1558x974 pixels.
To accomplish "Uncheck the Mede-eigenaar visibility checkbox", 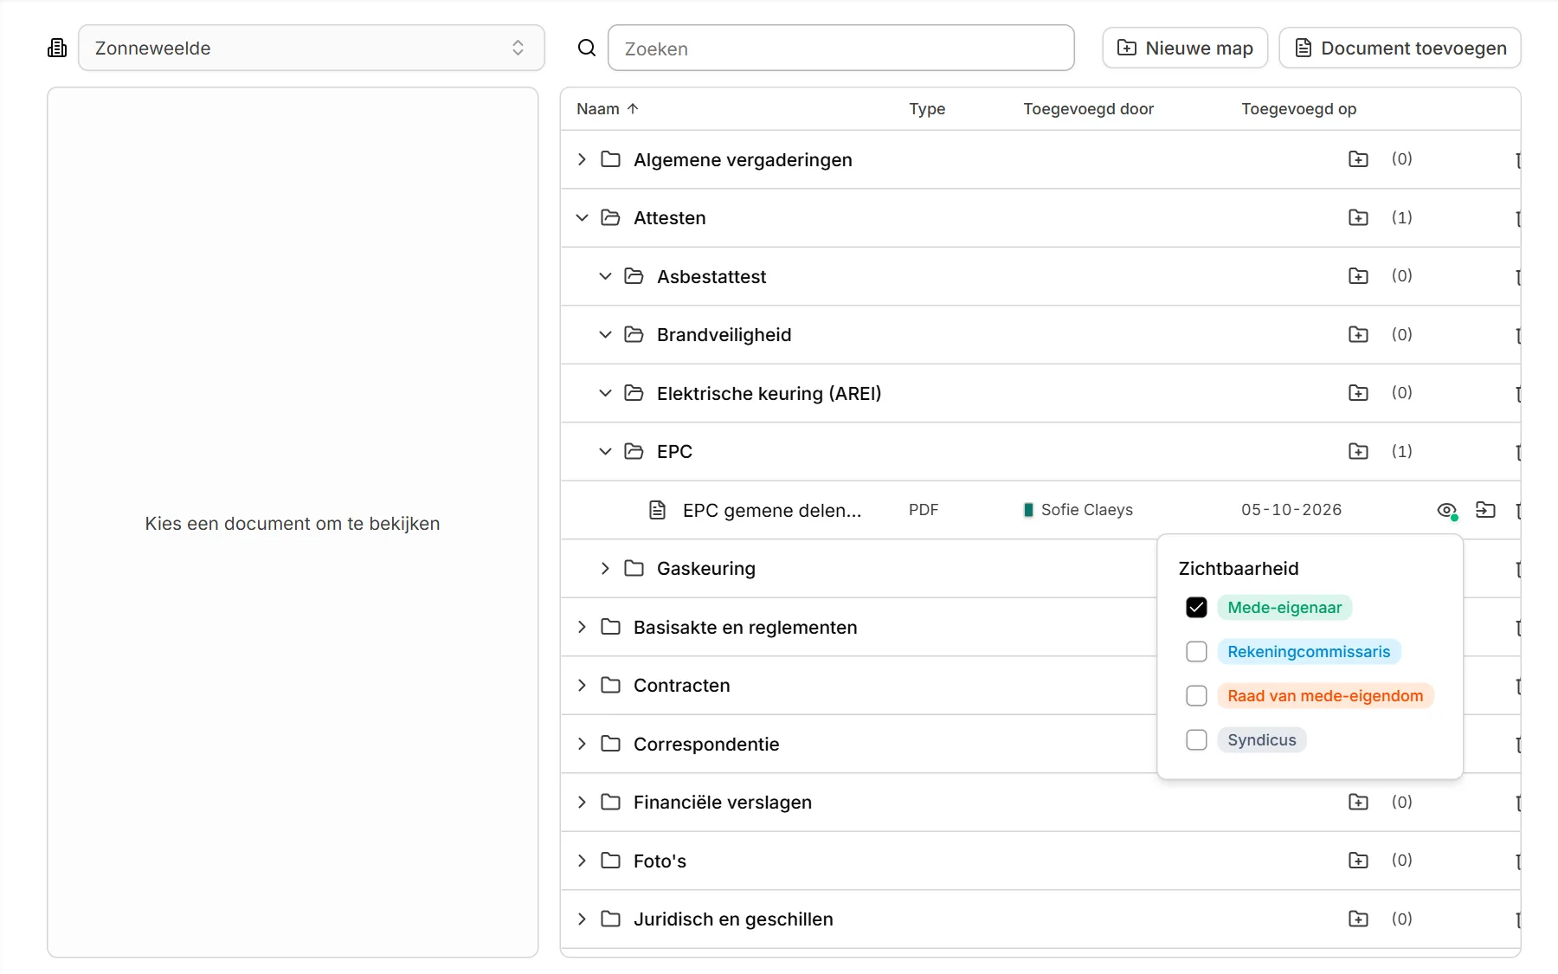I will (1196, 608).
